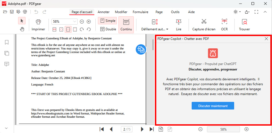Click the blue convert to Word icon

(x=141, y=50)
